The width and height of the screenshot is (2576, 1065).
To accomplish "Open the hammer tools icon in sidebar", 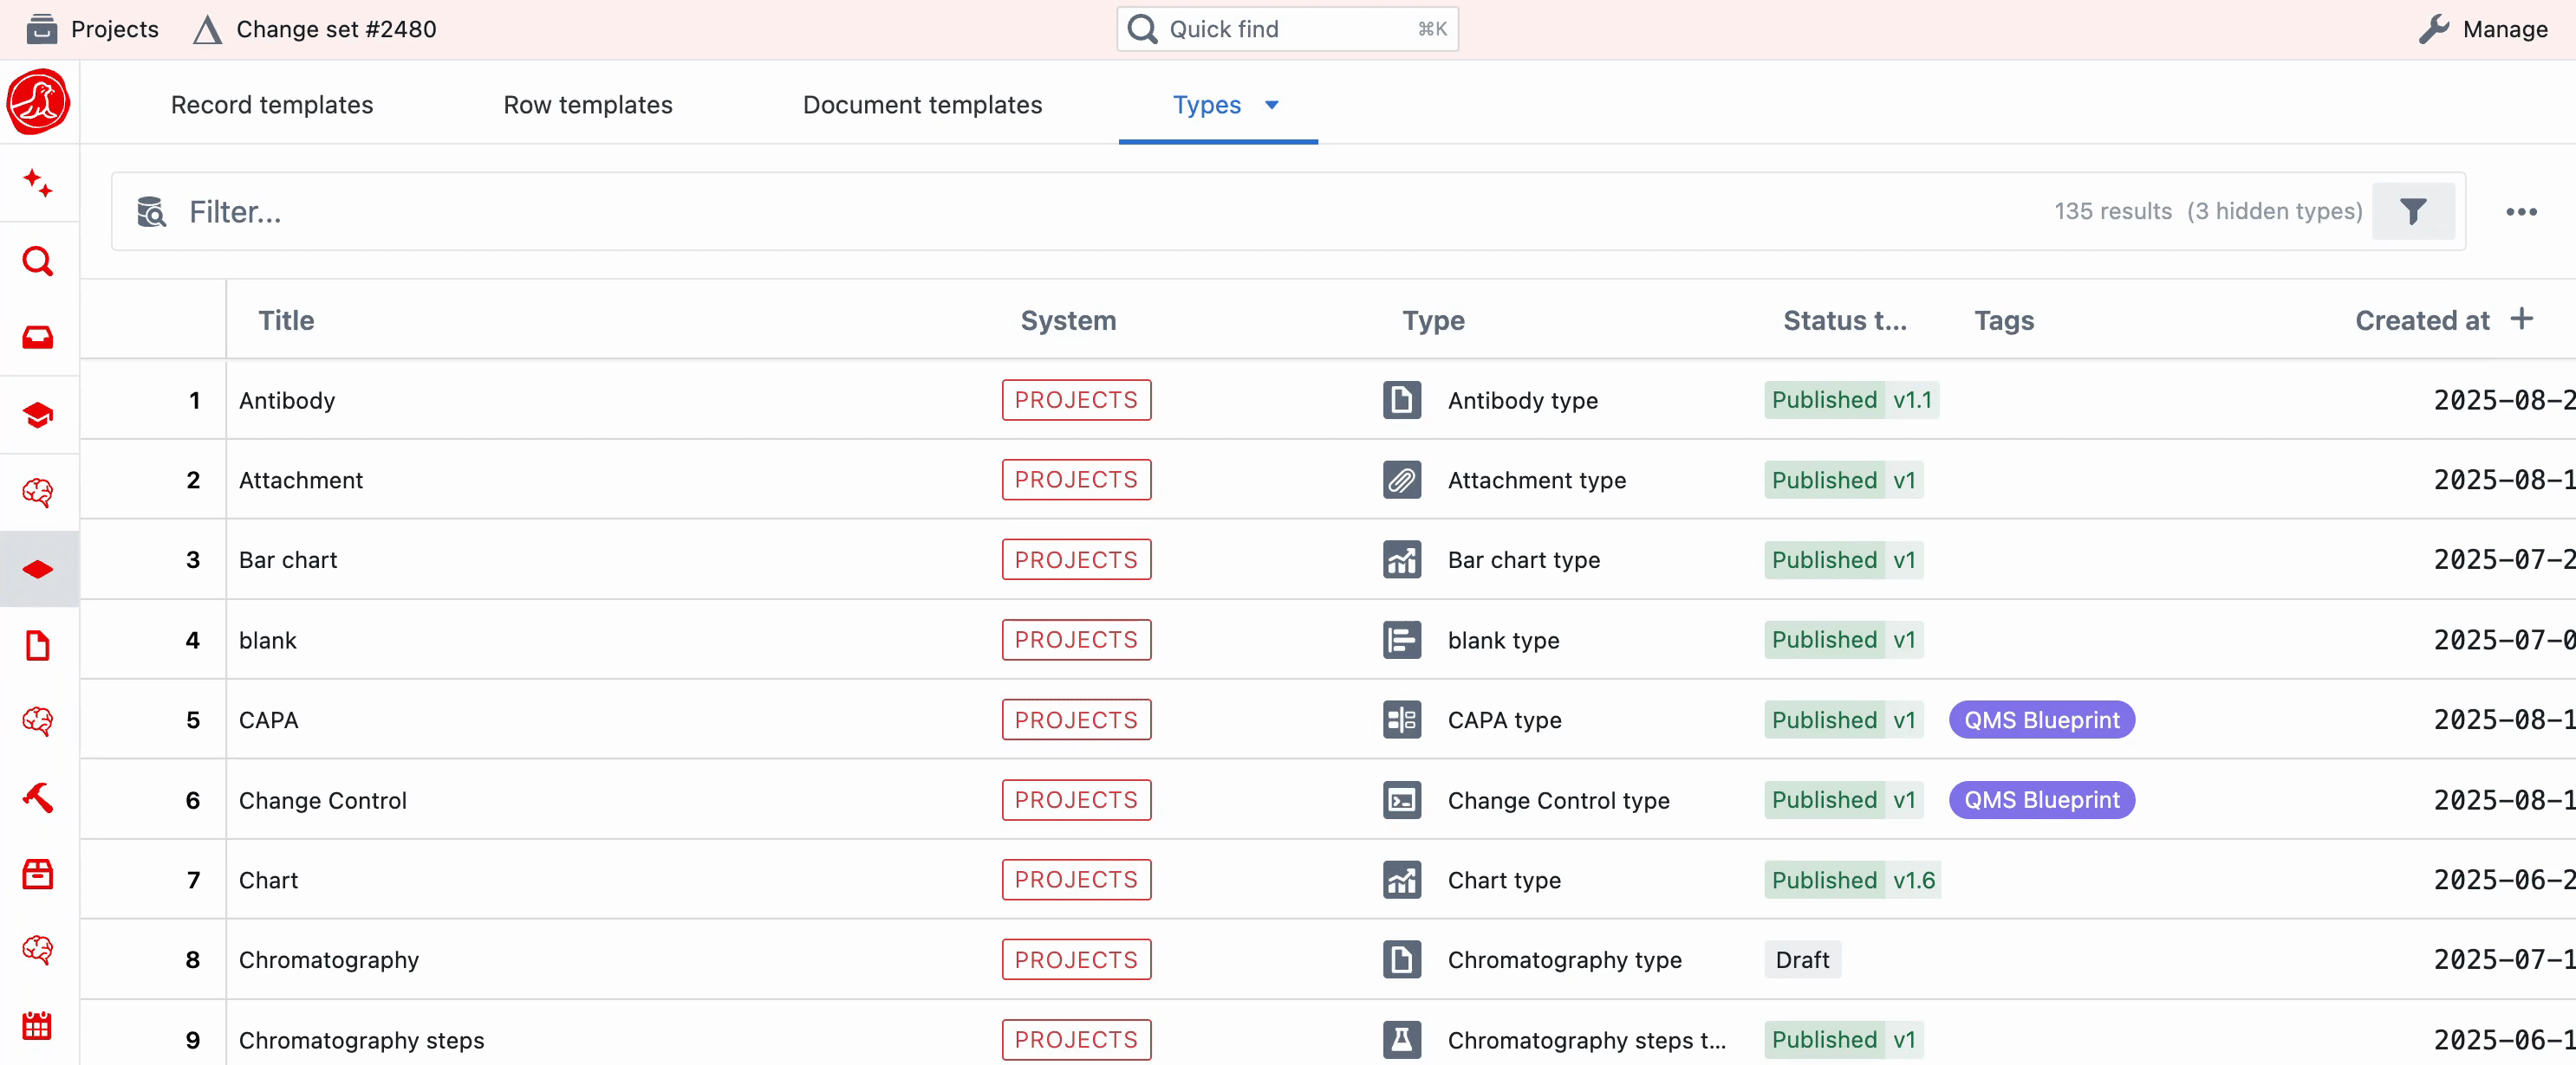I will 38,797.
